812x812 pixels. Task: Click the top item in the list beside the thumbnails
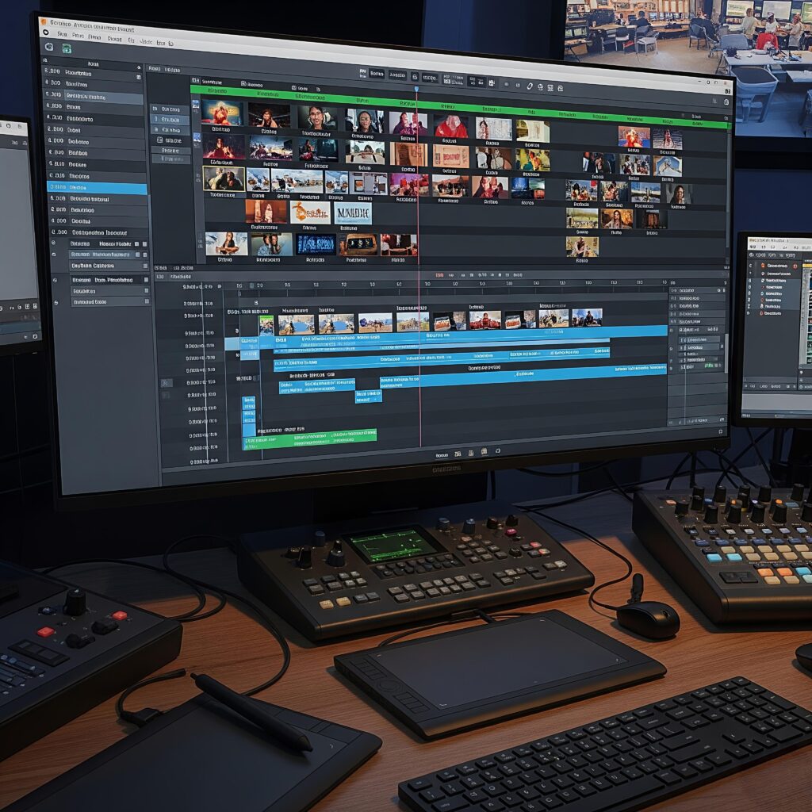tap(170, 109)
